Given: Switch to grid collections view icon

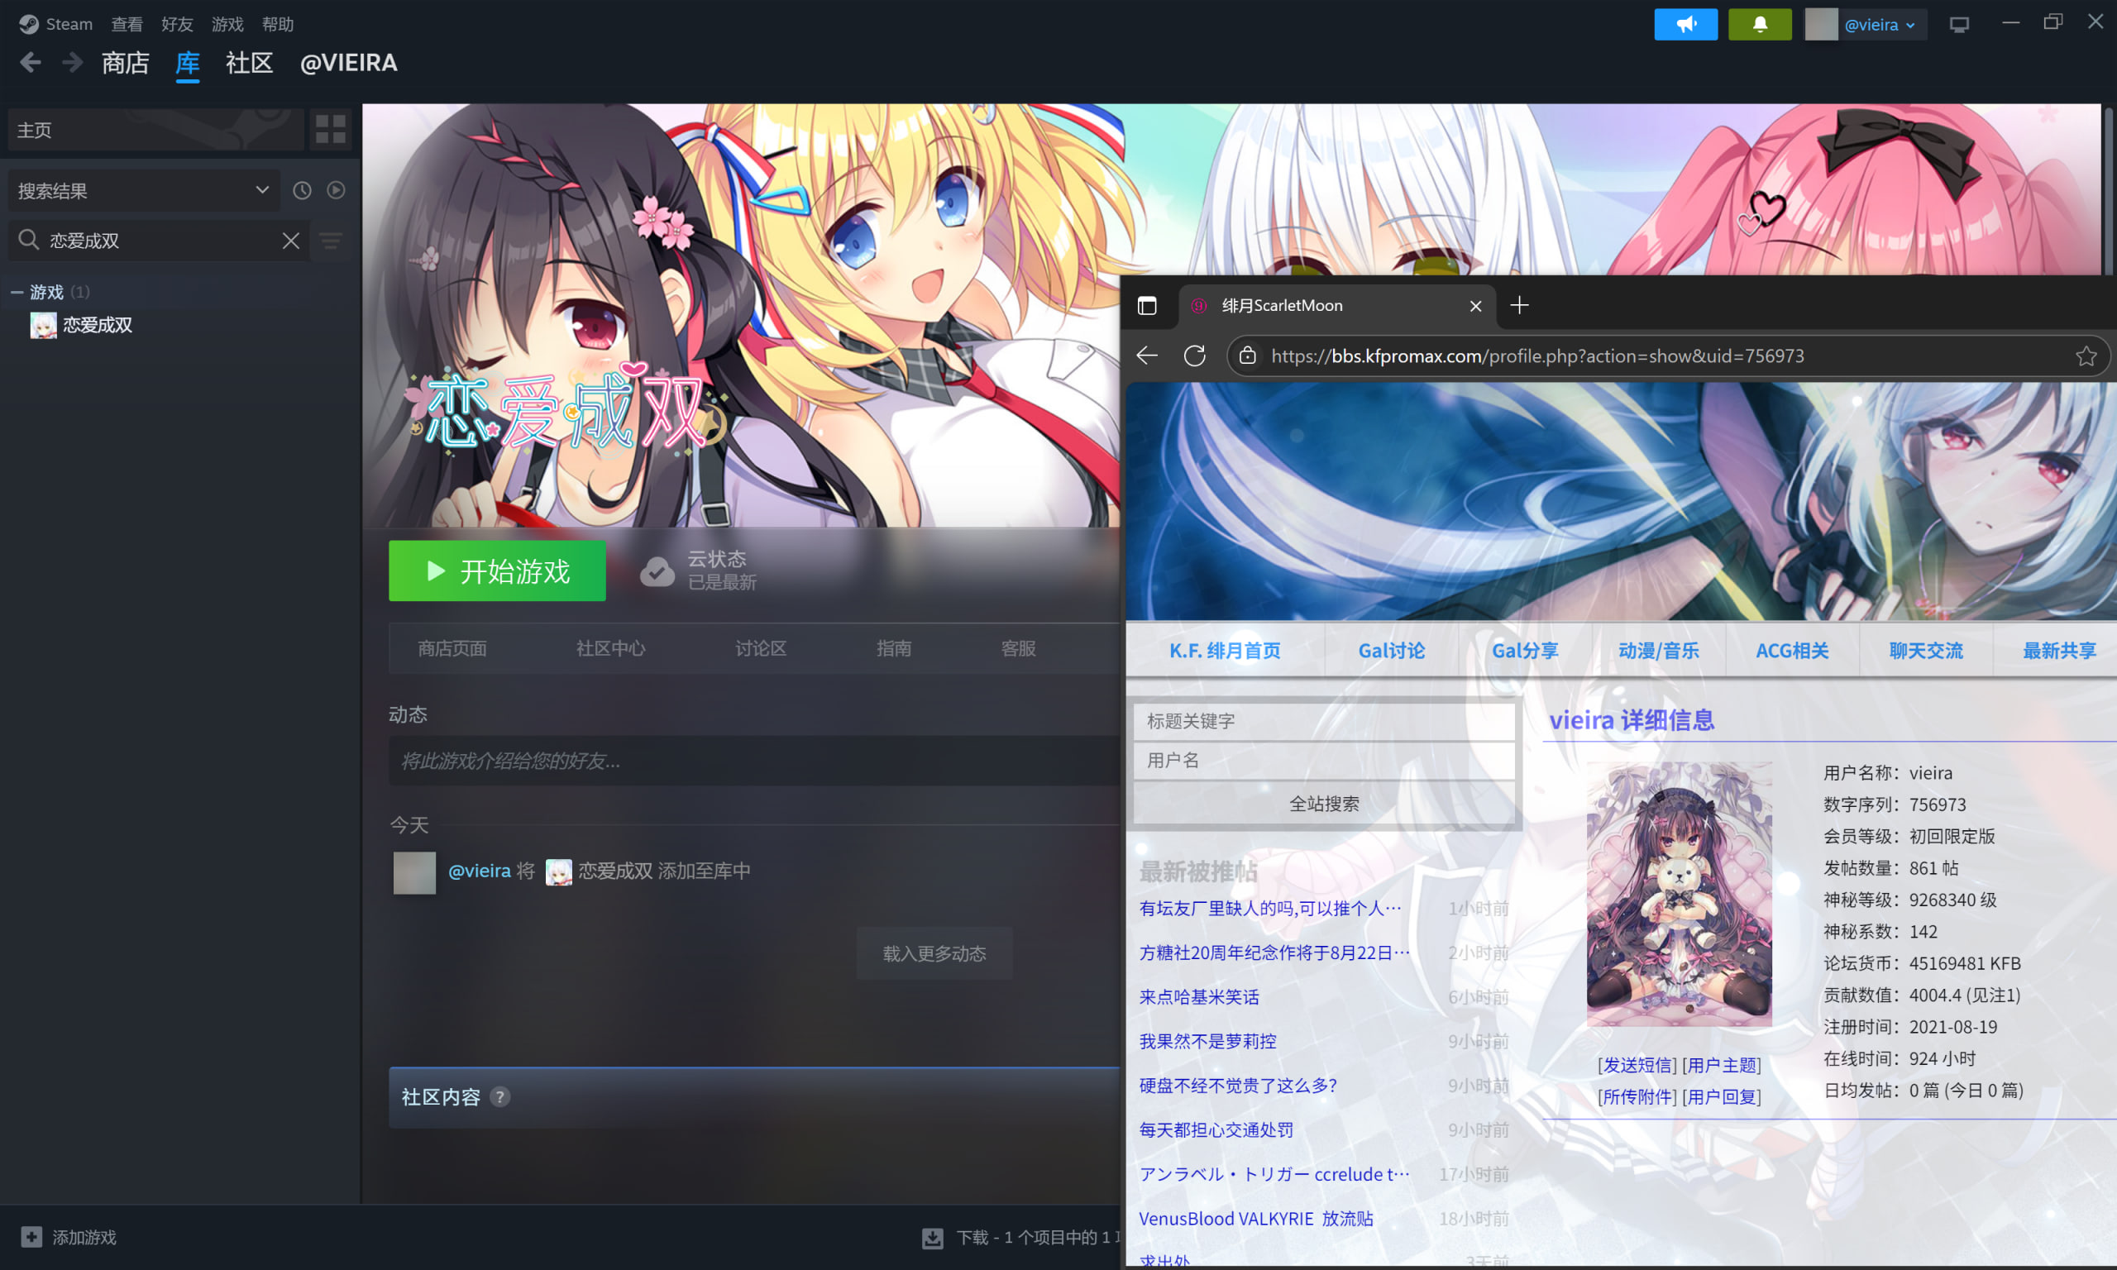Looking at the screenshot, I should (x=330, y=129).
